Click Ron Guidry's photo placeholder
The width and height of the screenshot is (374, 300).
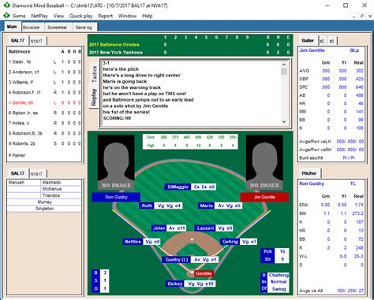click(116, 162)
